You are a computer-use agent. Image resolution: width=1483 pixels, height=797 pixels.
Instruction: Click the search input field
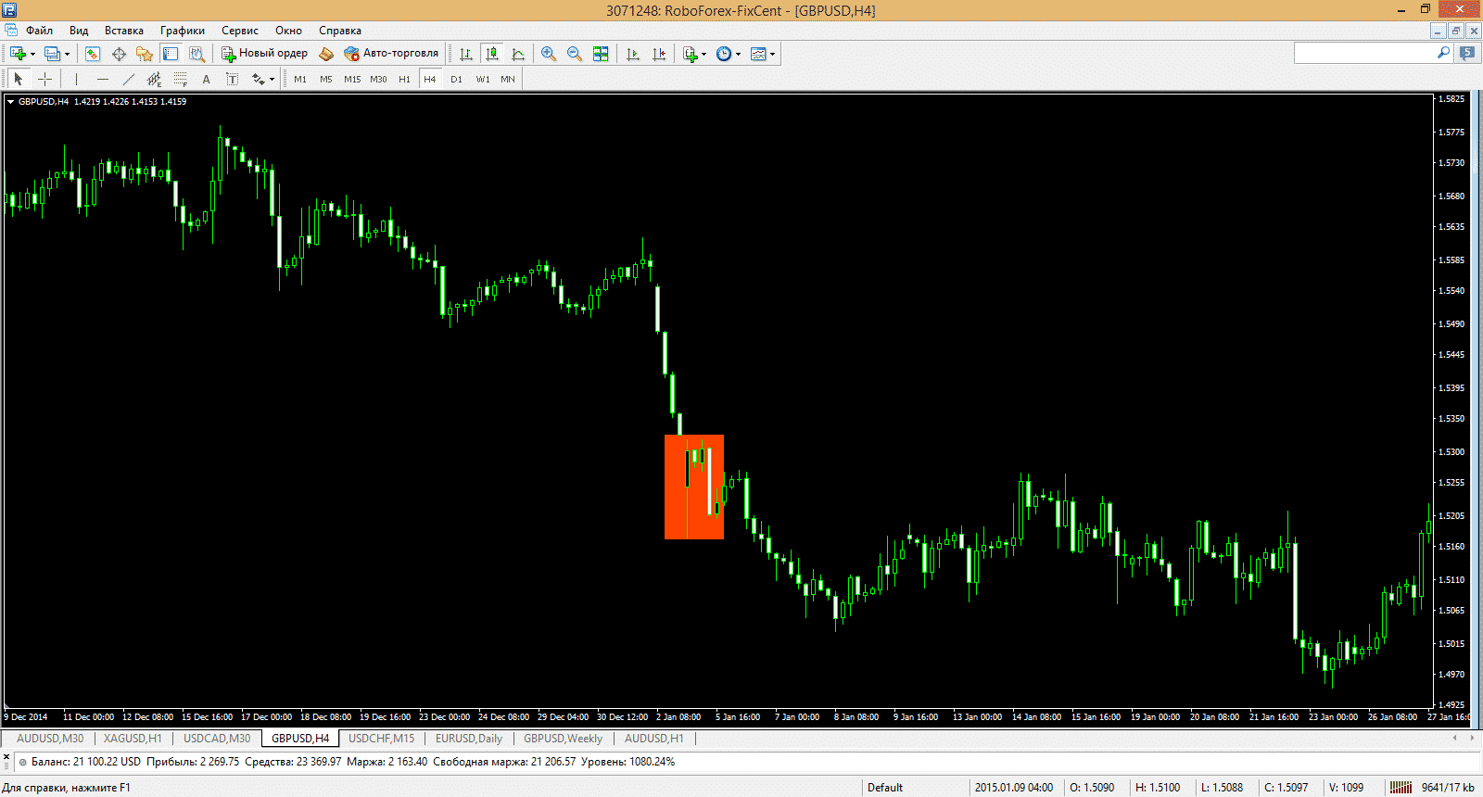tap(1363, 54)
